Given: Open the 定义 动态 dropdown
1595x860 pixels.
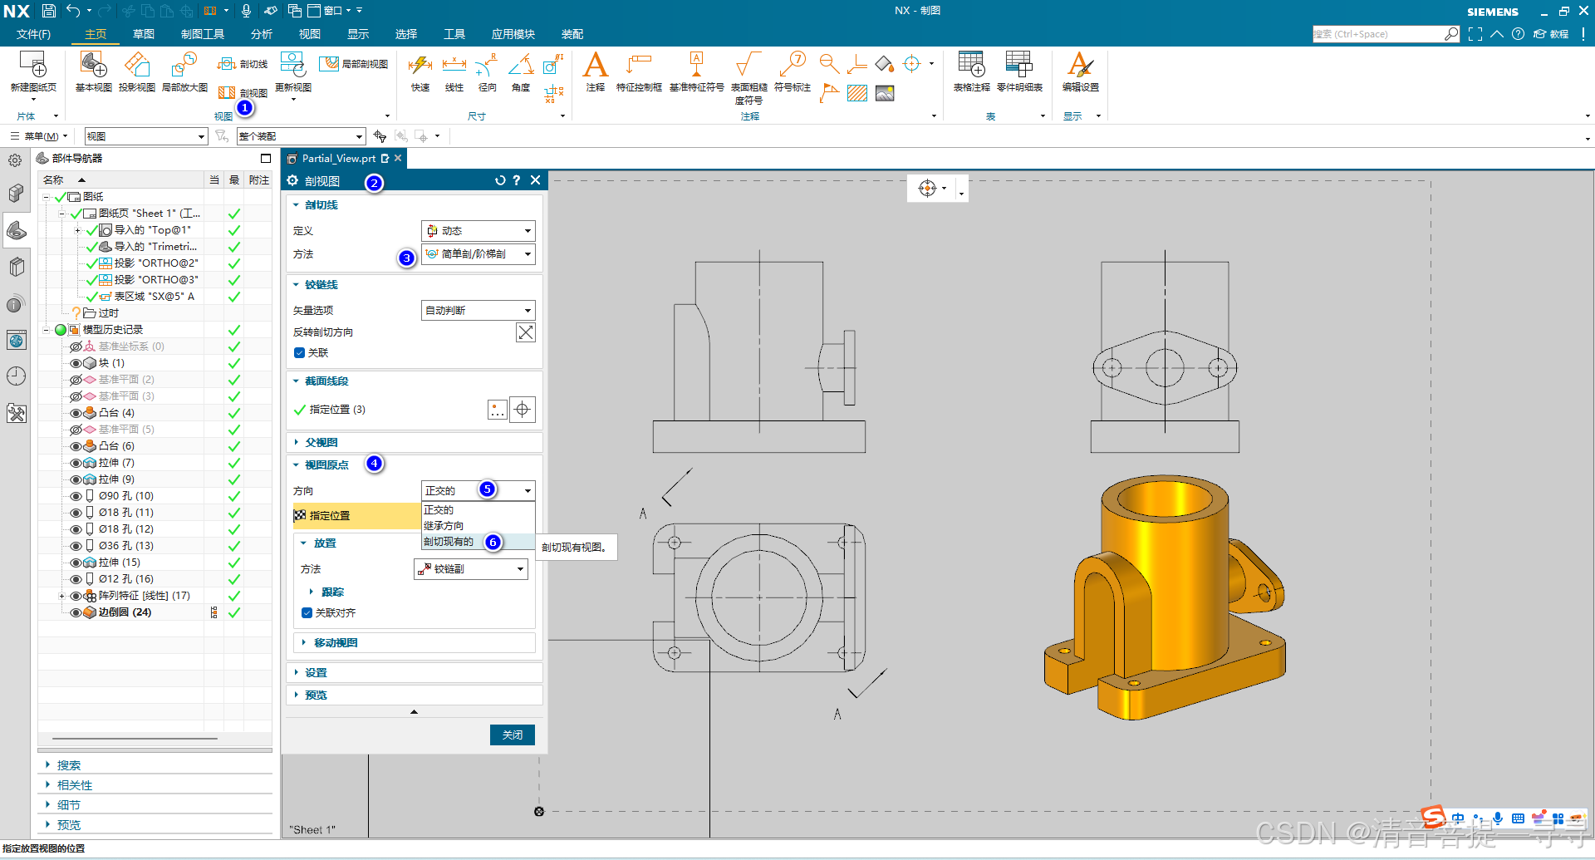Looking at the screenshot, I should tap(478, 231).
